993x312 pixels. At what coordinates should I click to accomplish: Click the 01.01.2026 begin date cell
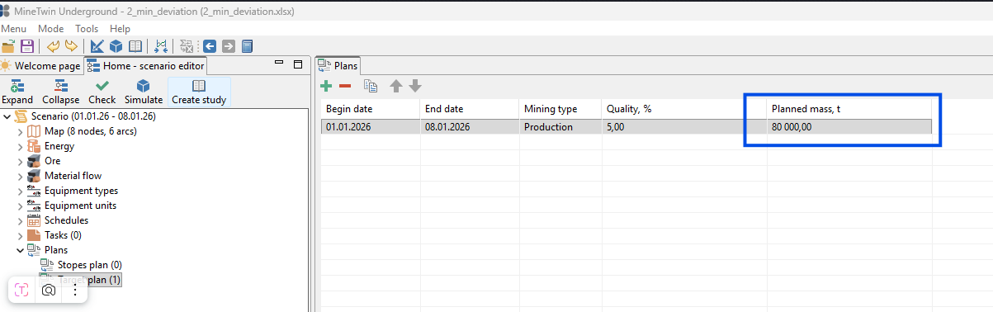coord(370,127)
